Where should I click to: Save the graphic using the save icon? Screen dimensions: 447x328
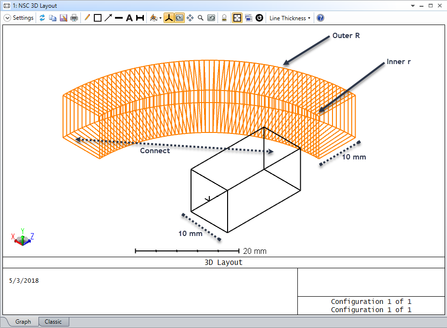pos(64,18)
